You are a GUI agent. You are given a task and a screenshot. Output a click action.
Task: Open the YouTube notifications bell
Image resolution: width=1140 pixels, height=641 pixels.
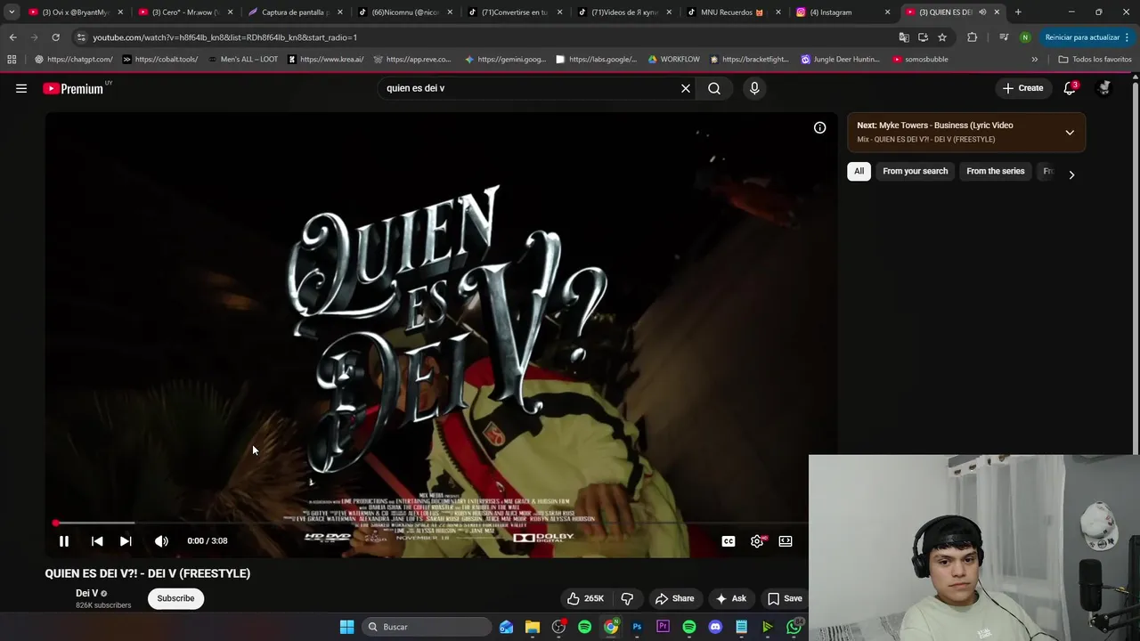point(1070,88)
